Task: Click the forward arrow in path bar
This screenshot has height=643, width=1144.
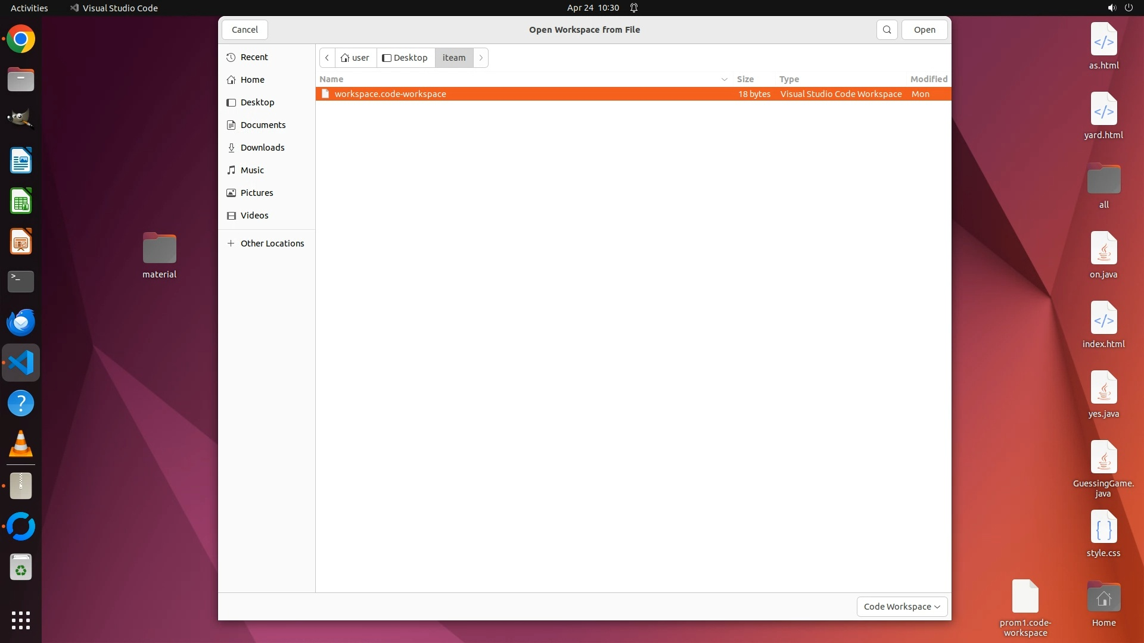Action: [481, 58]
